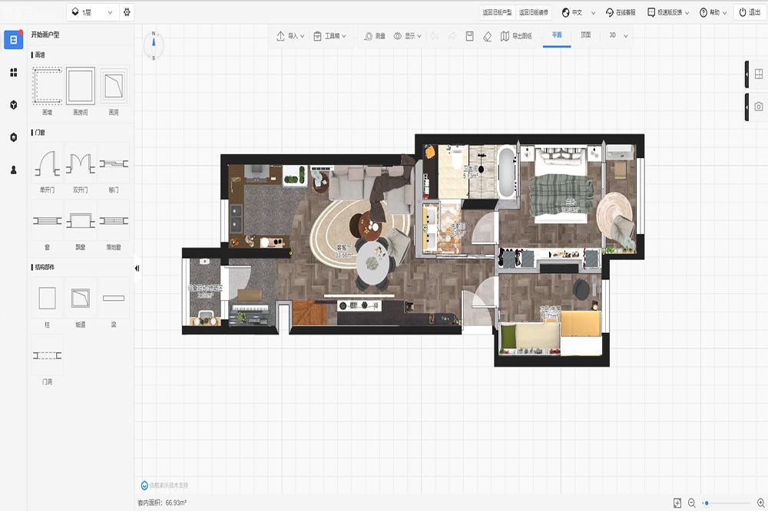Toggle the camera panel on right edge
This screenshot has width=768, height=511.
(757, 107)
